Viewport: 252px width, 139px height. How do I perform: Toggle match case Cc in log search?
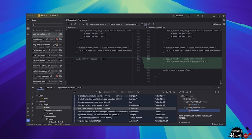tap(100, 92)
